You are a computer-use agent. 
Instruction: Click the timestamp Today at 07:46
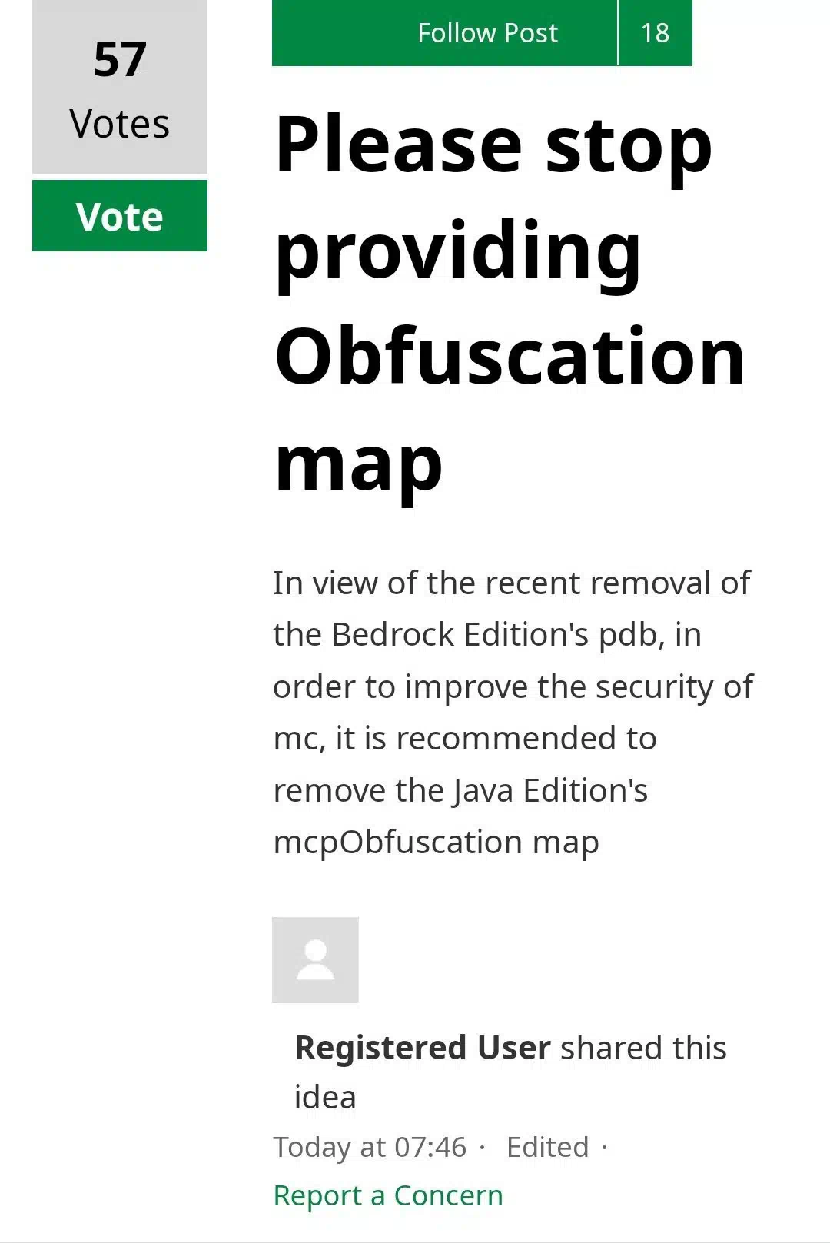[x=370, y=1147]
